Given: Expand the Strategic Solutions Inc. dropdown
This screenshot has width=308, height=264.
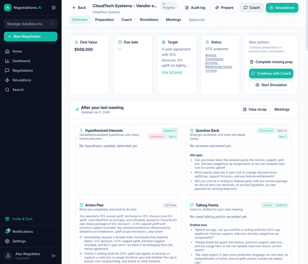Looking at the screenshot, I should 31,24.
